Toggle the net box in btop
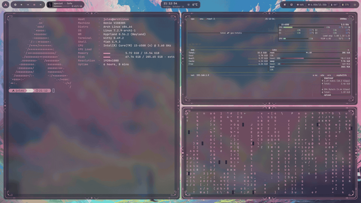This screenshot has height=203, width=361. pyautogui.click(x=192, y=75)
